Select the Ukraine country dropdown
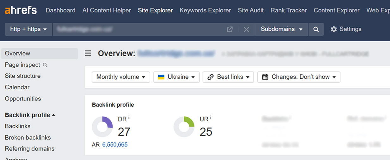The width and height of the screenshot is (390, 160). pyautogui.click(x=176, y=77)
